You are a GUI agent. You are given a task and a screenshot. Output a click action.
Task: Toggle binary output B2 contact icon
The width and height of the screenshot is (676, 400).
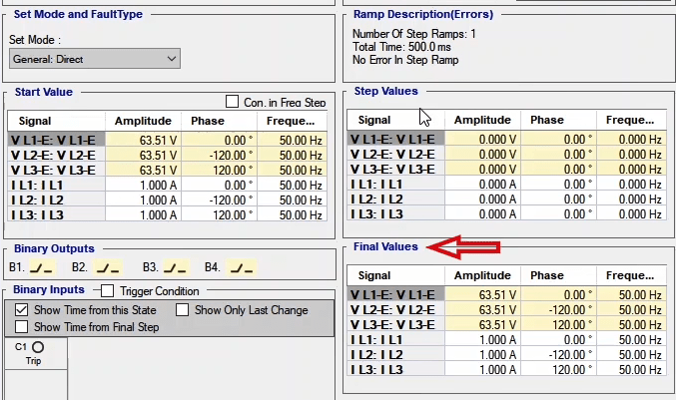108,267
